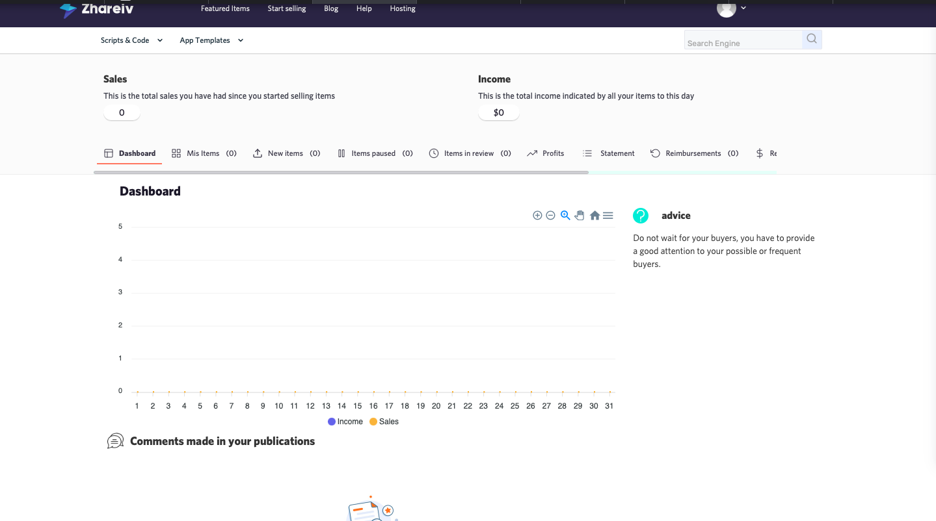The image size is (936, 521).
Task: Click the chart zoom out minus icon
Action: [x=550, y=216]
